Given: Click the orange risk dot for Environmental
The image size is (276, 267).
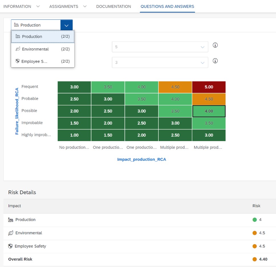Looking at the screenshot, I should (255, 233).
